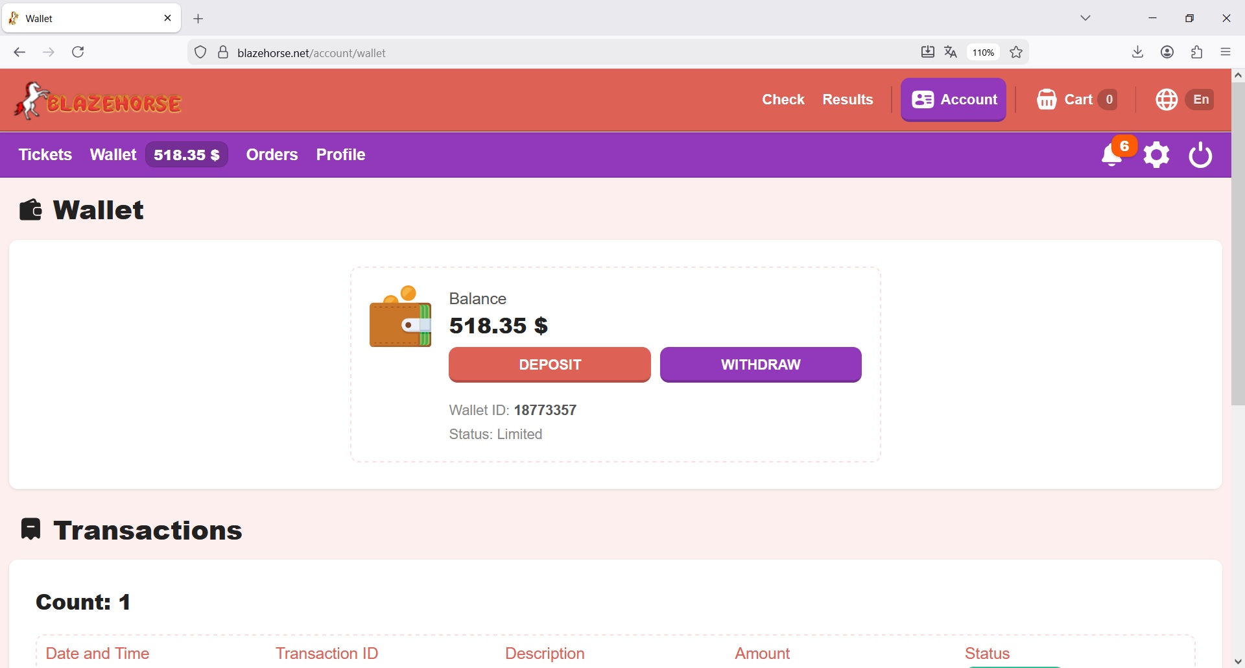Screen dimensions: 1245x668
Task: Open the Wallet menu item
Action: [113, 155]
